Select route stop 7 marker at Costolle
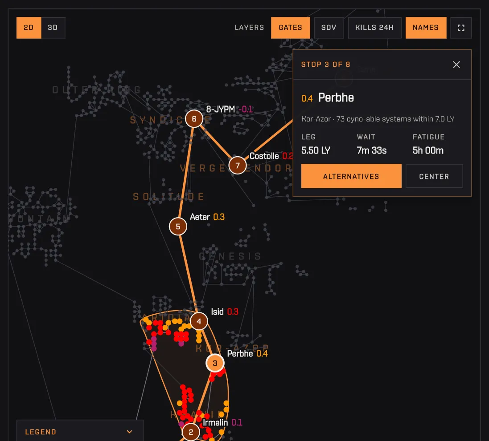This screenshot has height=441, width=489. pos(238,166)
